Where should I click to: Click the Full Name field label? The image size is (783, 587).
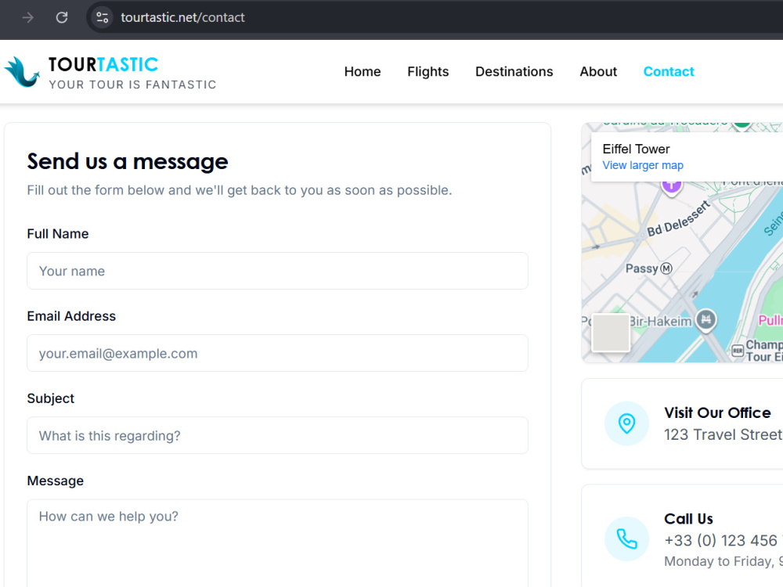[58, 233]
